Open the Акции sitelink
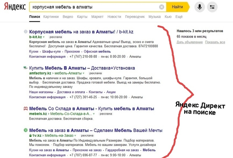Viewport: 233px width, 158px height. tap(111, 92)
